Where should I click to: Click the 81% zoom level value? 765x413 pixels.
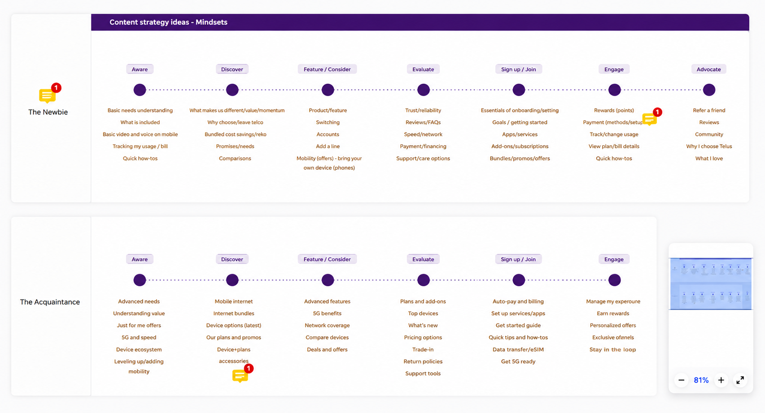701,380
